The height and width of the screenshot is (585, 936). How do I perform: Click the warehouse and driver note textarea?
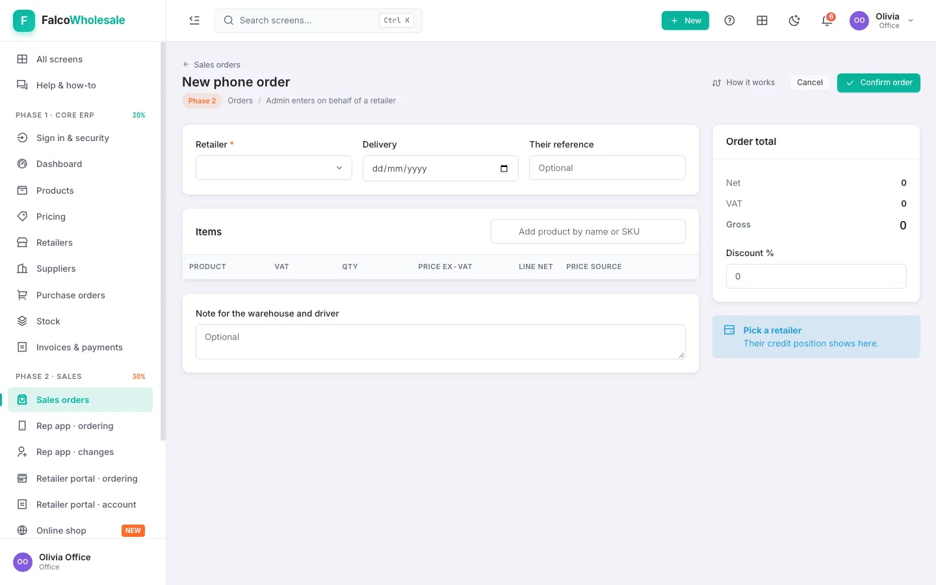(441, 342)
